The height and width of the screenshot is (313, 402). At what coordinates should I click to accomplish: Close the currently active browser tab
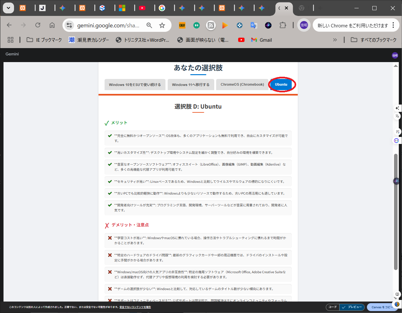click(286, 8)
